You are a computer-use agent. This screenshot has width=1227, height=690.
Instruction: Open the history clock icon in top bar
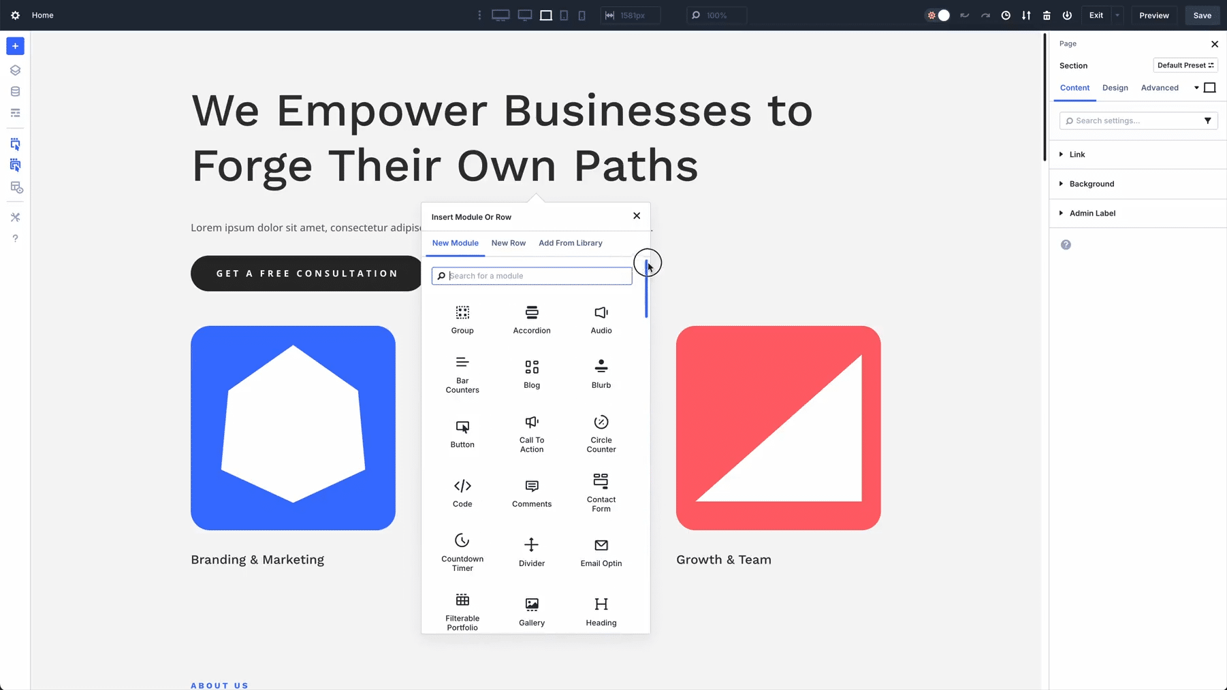(1006, 15)
